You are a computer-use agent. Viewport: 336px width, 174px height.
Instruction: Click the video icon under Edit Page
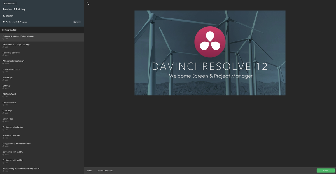(x=3, y=88)
